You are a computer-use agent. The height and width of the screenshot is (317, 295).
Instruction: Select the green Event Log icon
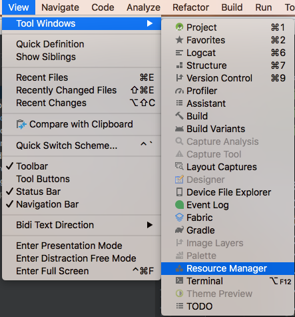coord(179,205)
